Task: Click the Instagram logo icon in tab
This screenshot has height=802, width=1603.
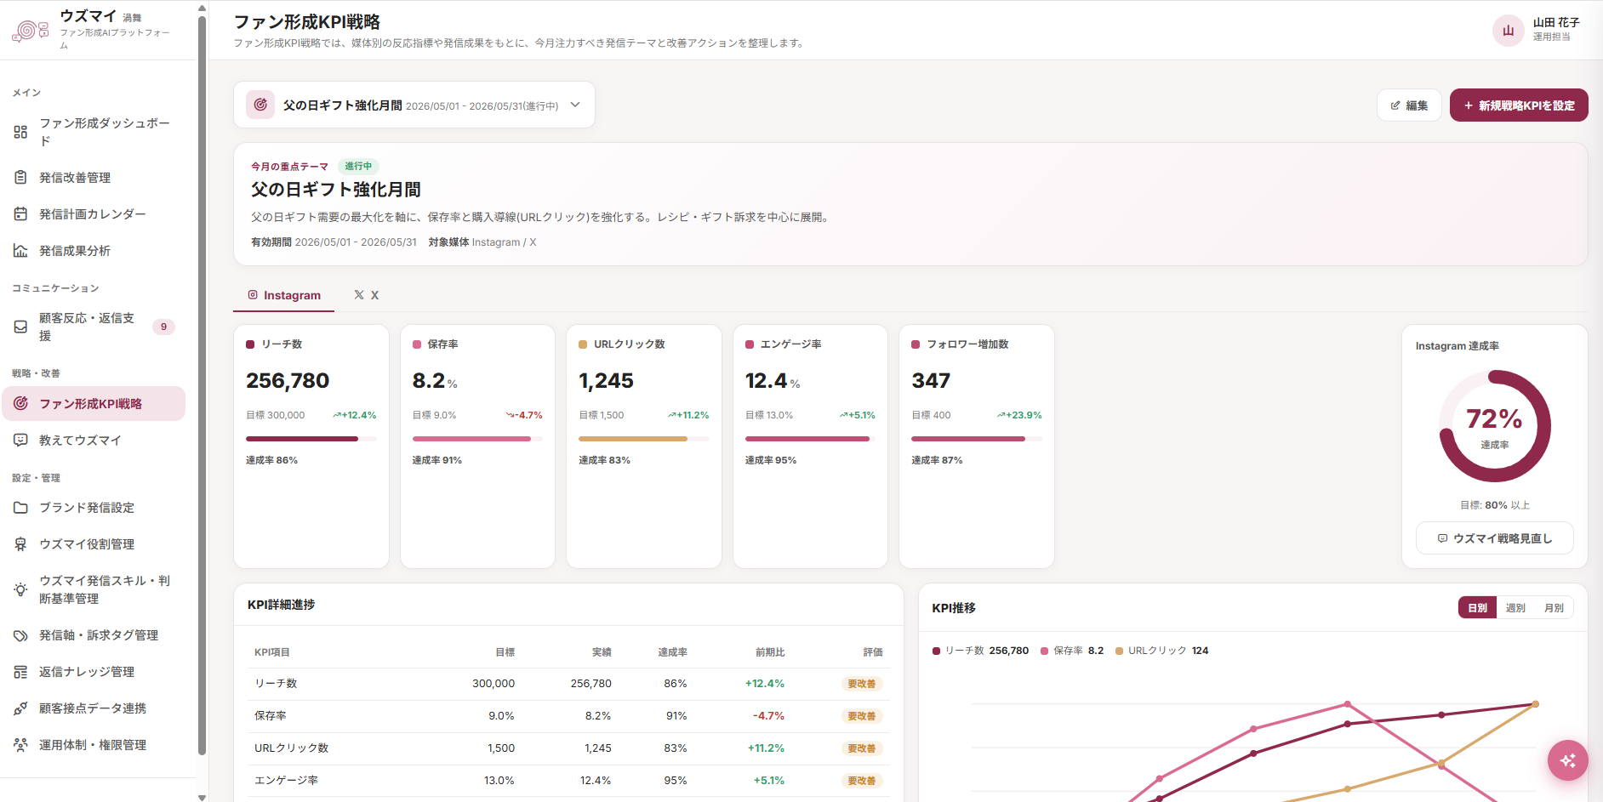Action: point(253,295)
